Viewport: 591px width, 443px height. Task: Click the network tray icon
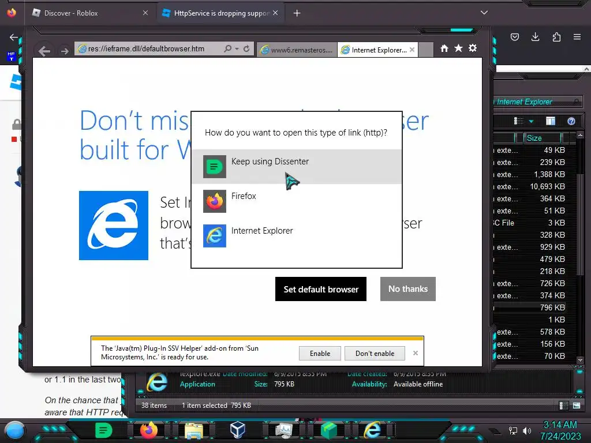tap(513, 430)
